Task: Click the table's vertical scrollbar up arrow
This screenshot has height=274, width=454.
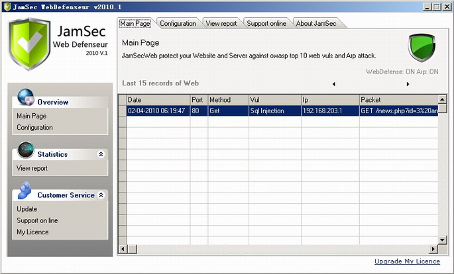Action: [x=442, y=99]
